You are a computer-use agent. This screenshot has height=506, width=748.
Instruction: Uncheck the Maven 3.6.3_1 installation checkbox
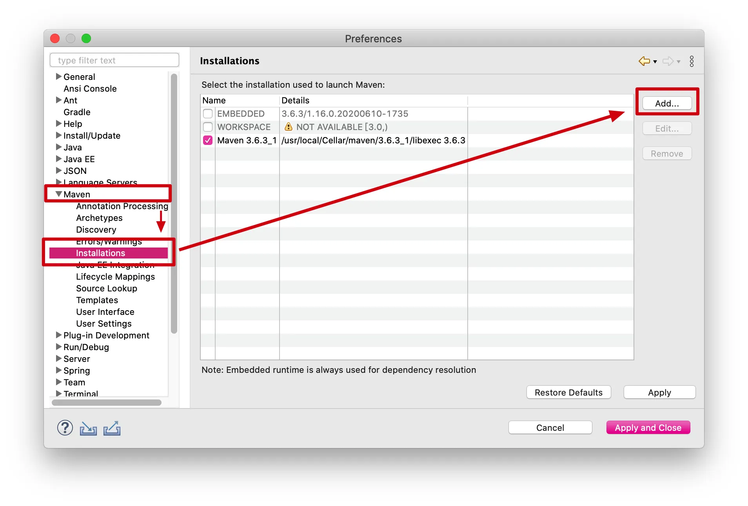coord(208,140)
